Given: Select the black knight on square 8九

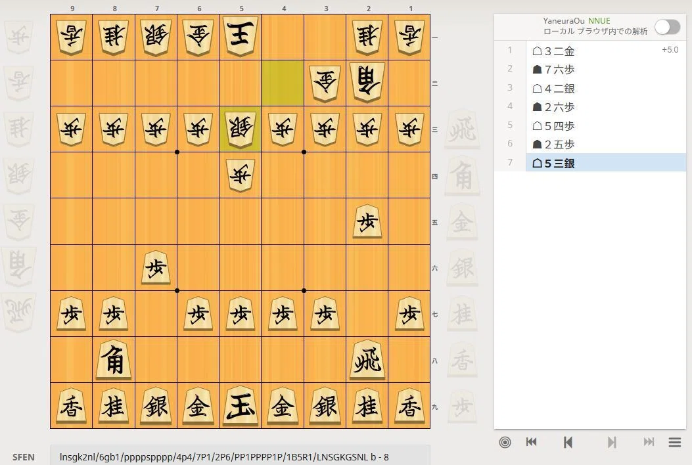Looking at the screenshot, I should click(x=114, y=406).
